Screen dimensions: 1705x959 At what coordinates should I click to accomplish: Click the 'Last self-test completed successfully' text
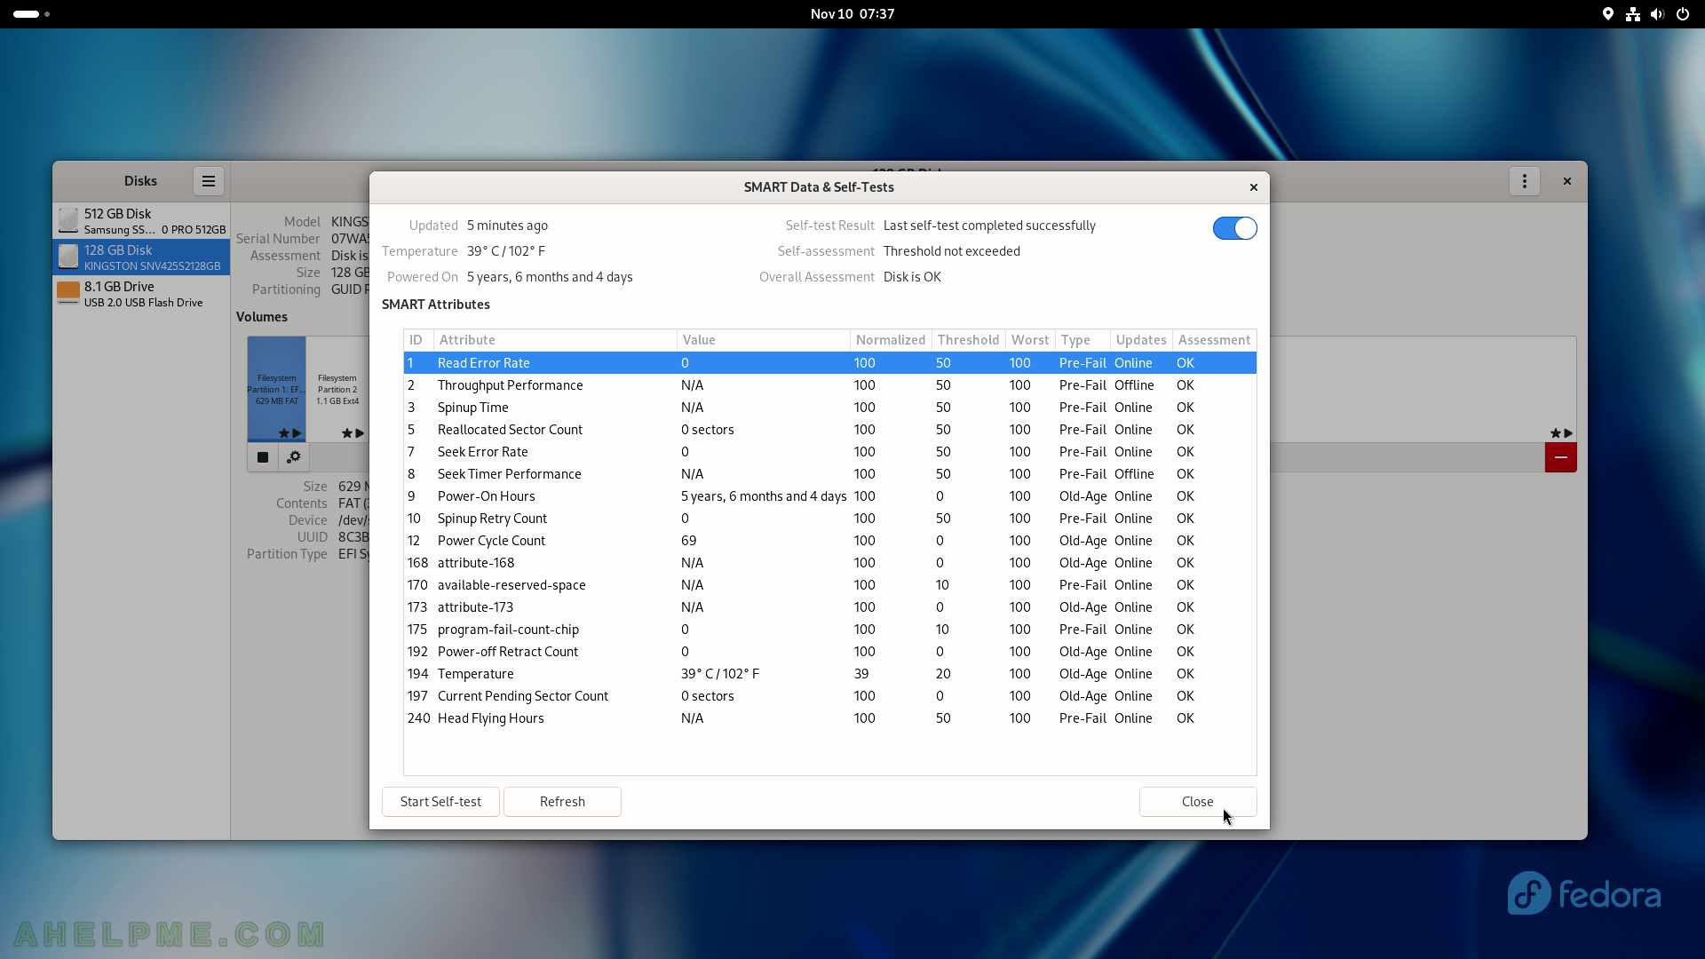(989, 226)
